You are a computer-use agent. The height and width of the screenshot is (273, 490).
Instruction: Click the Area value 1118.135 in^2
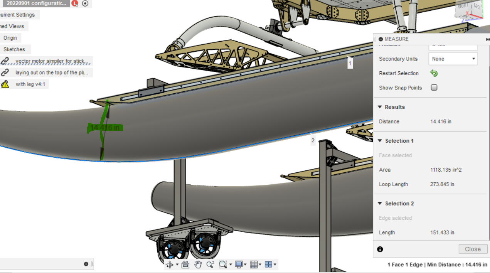point(446,170)
